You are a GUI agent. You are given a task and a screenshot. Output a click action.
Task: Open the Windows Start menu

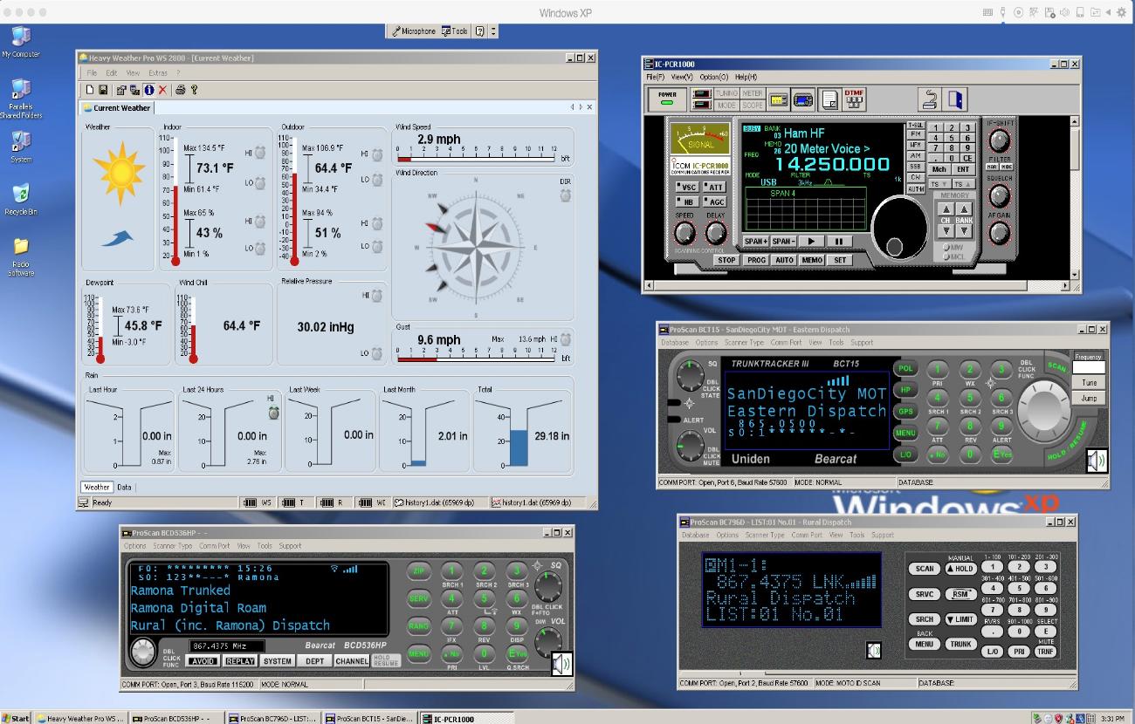coord(16,719)
